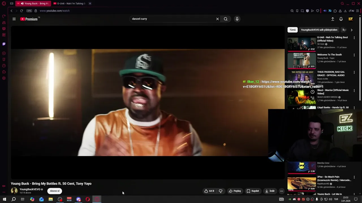Open the 7TV extension icon
Screen dimensions: 362x203
pos(330,11)
